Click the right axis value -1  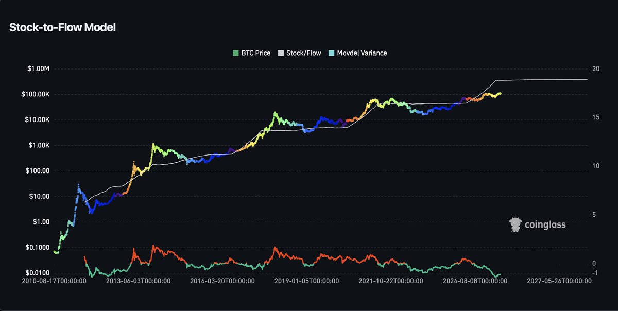click(595, 273)
